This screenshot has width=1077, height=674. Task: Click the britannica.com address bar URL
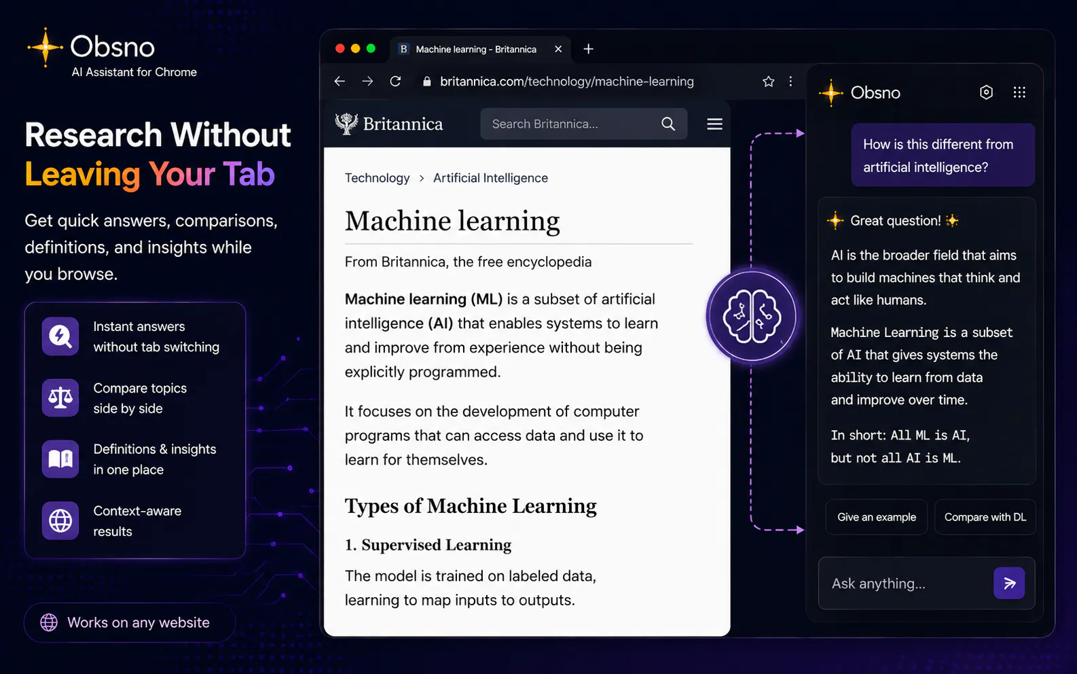pos(567,82)
